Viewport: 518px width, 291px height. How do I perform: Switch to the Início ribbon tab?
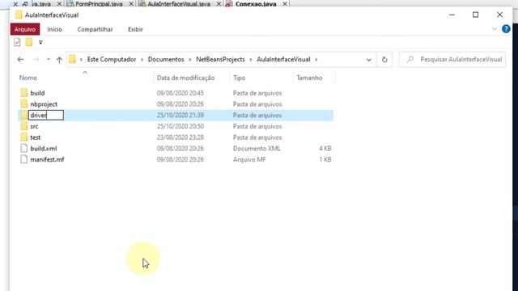point(54,29)
